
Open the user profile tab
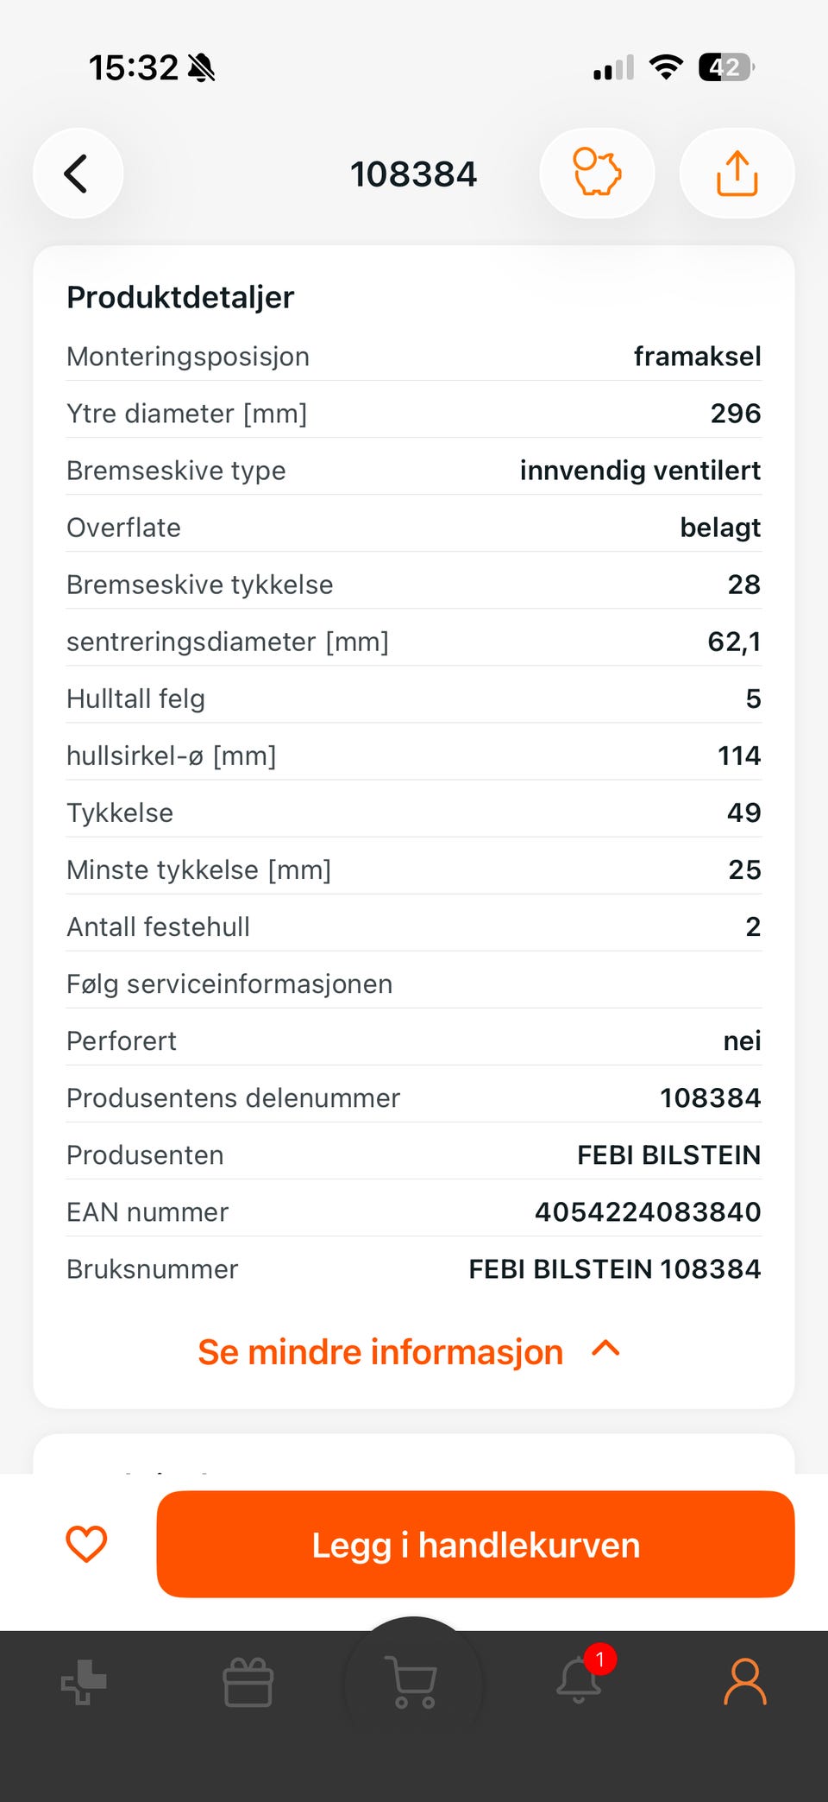(x=744, y=1681)
